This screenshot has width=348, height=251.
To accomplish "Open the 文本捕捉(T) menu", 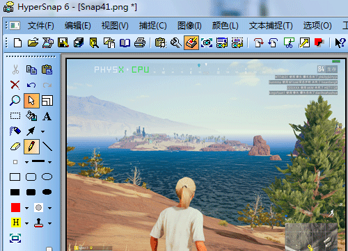I will click(271, 26).
